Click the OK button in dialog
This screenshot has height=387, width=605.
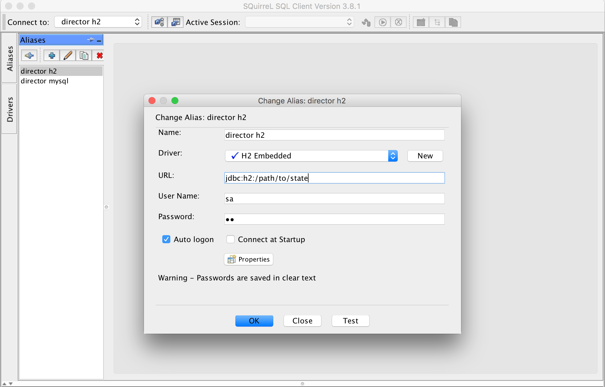tap(254, 321)
